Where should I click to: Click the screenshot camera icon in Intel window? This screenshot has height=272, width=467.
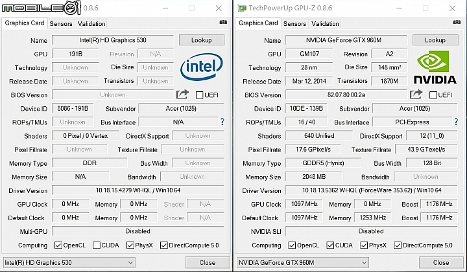(x=223, y=22)
